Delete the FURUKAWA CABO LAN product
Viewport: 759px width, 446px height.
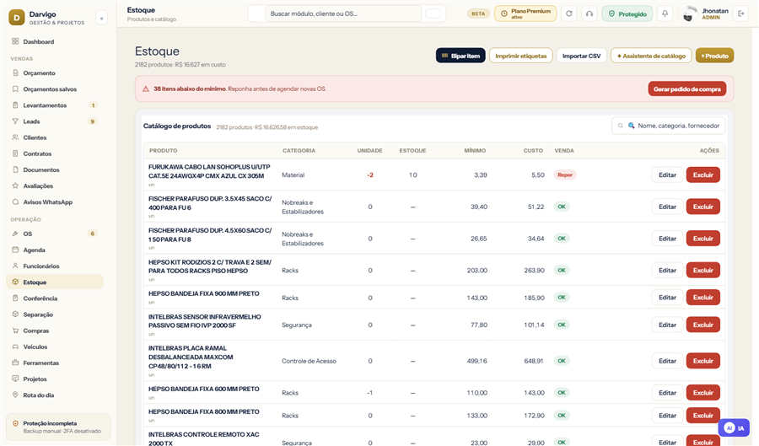(702, 175)
